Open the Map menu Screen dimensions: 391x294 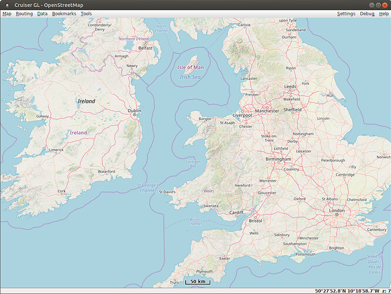pos(7,14)
